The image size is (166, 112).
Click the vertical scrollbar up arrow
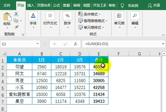[x=164, y=54]
